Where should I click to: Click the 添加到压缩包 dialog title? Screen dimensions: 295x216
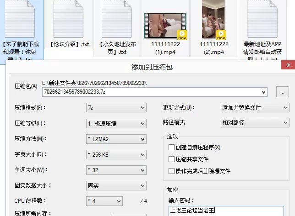coord(152,67)
